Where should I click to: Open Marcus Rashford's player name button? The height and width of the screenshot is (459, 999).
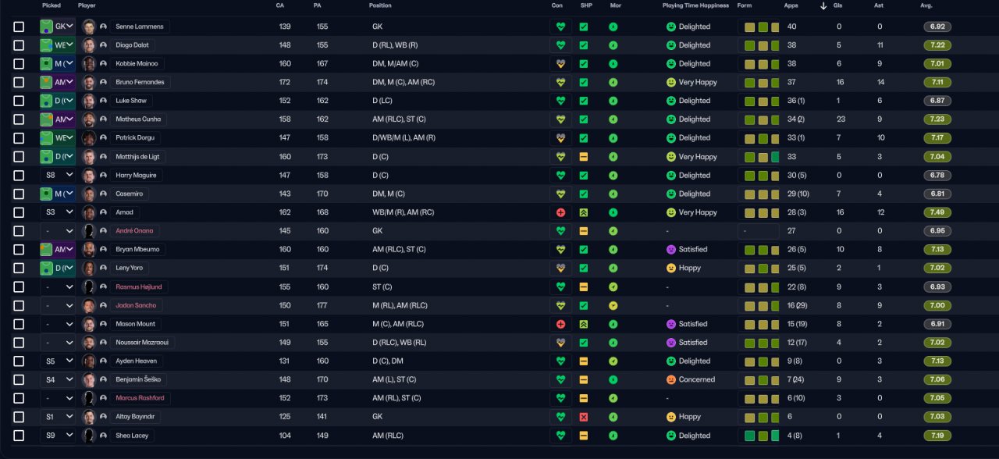140,398
